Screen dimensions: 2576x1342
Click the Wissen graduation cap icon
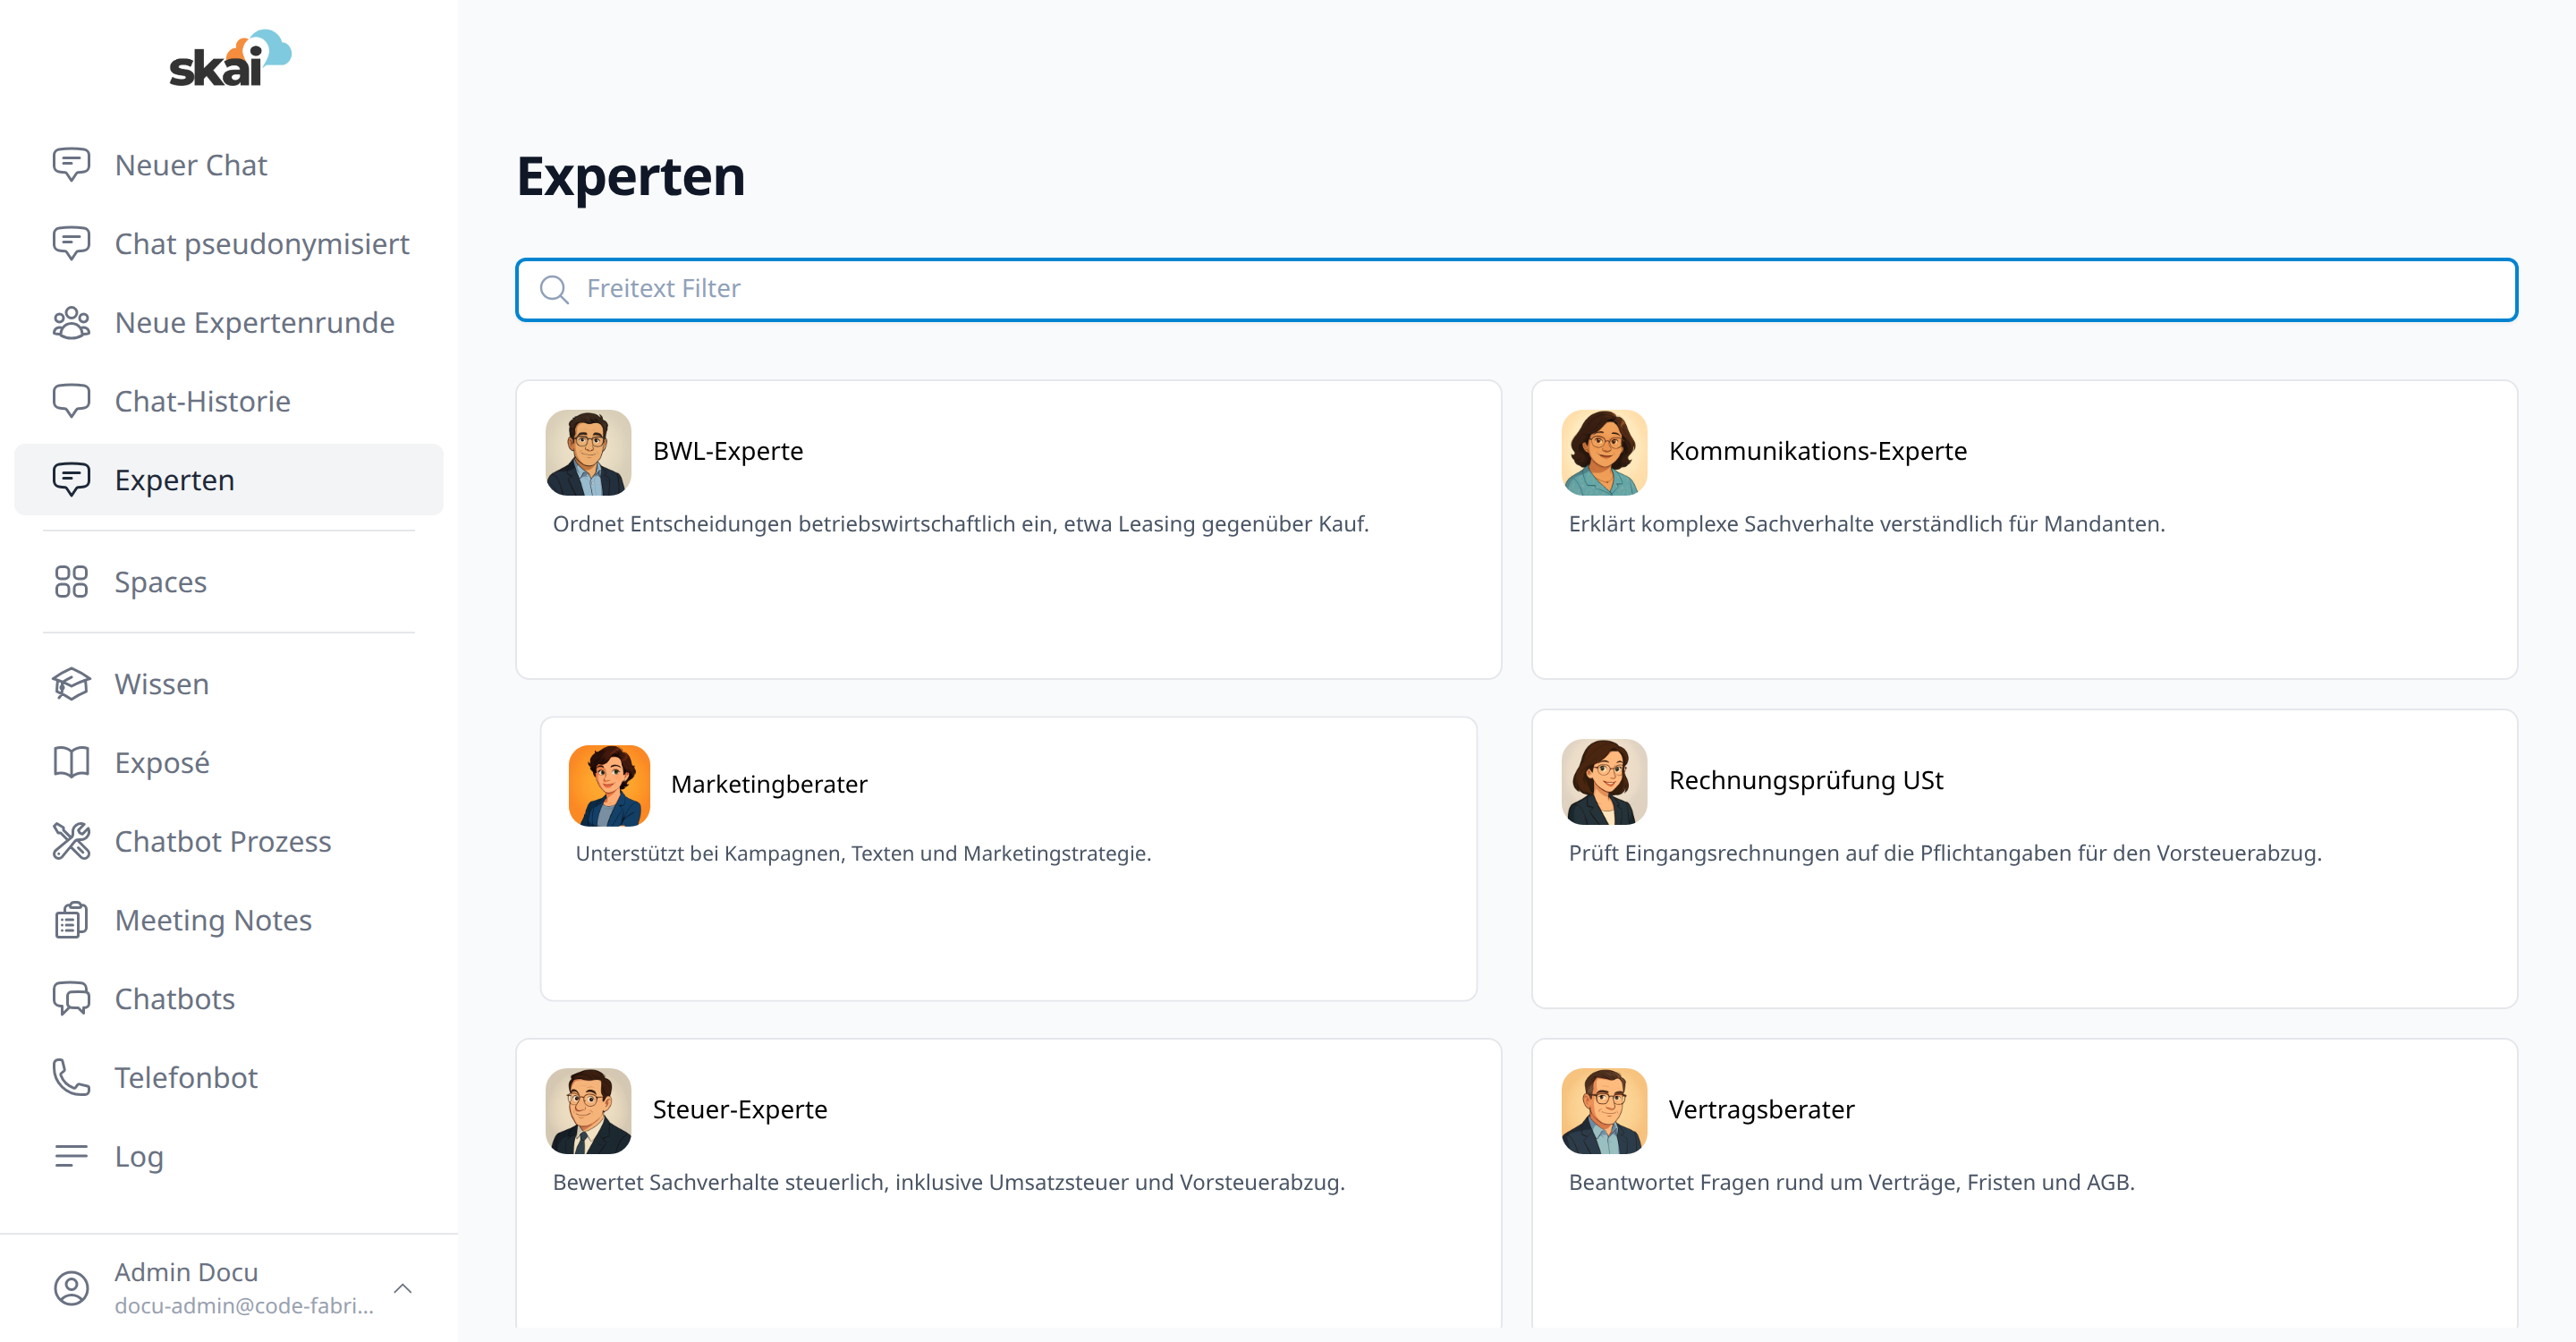pyautogui.click(x=71, y=684)
